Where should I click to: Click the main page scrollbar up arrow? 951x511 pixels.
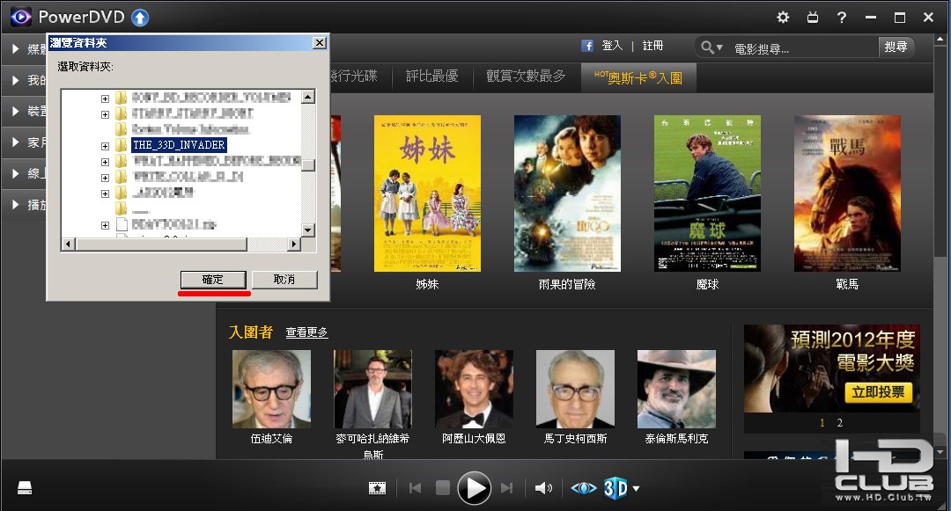[x=940, y=40]
